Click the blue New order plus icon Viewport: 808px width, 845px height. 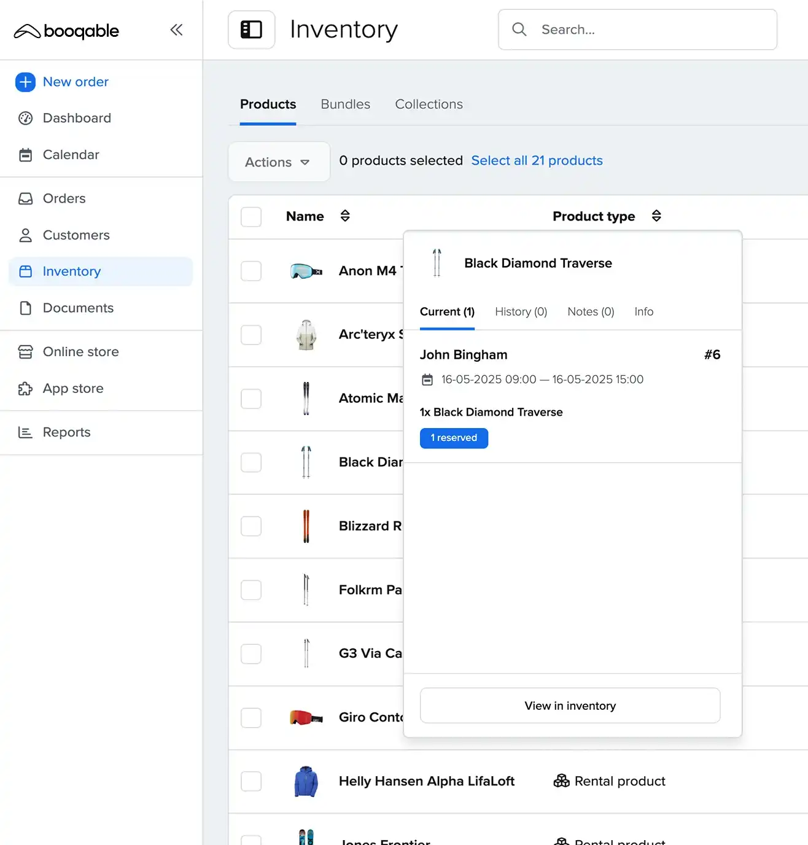tap(25, 82)
